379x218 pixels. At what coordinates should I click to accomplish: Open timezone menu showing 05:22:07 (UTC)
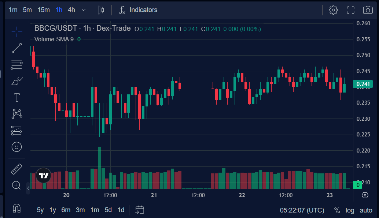(x=302, y=210)
